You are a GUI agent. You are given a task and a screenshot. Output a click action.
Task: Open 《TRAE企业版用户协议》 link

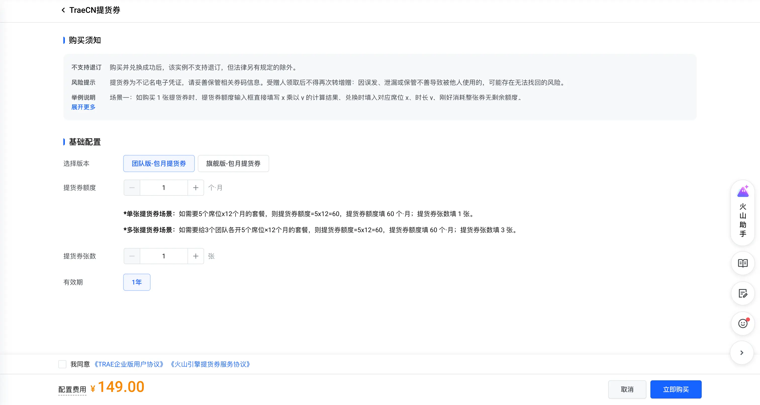point(129,364)
